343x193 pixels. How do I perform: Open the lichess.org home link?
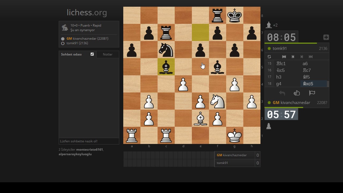[x=87, y=12]
